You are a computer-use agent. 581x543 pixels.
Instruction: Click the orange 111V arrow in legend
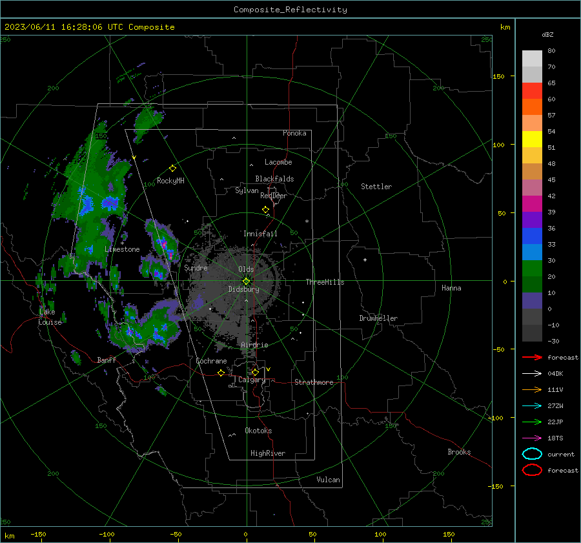pos(532,389)
